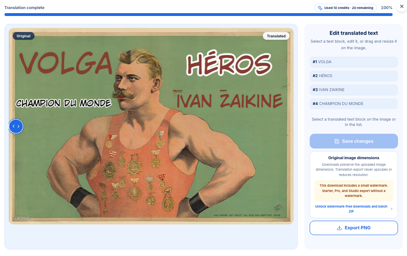Viewport: 407px width, 256px height.
Task: Select the HÉROS text on the image
Action: click(229, 64)
